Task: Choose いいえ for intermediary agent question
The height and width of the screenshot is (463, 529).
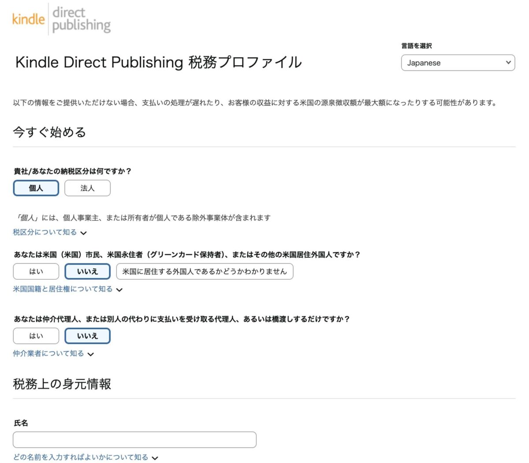Action: coord(87,336)
